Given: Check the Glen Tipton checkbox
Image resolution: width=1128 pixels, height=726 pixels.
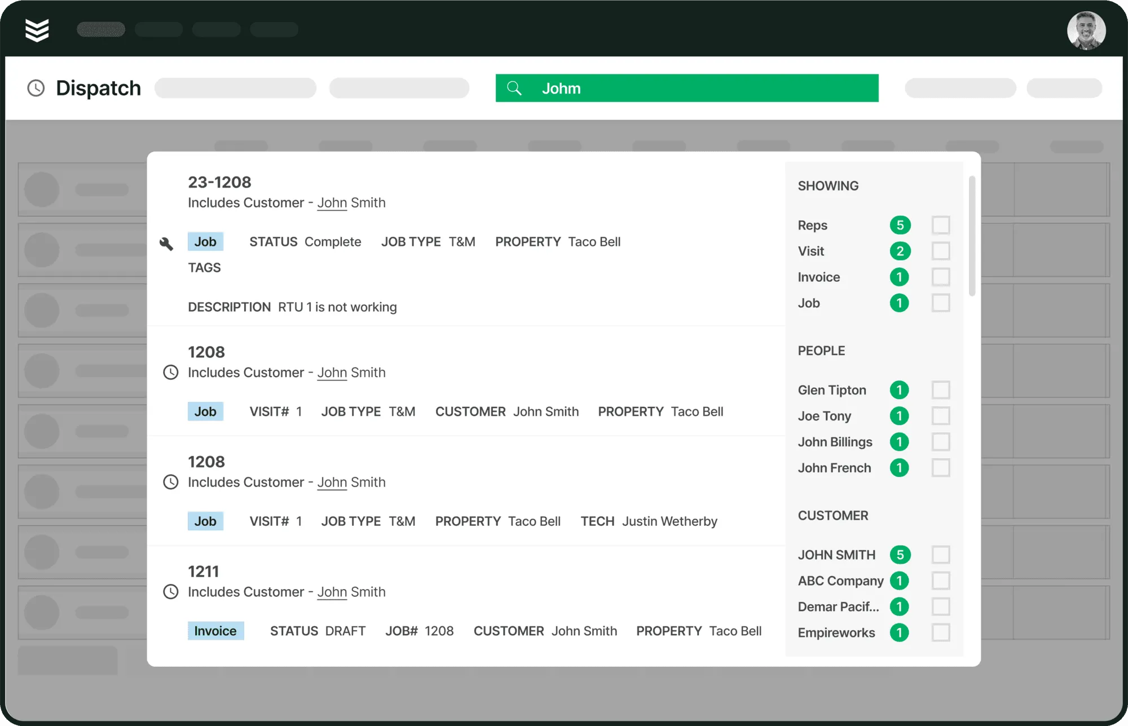Looking at the screenshot, I should tap(941, 389).
